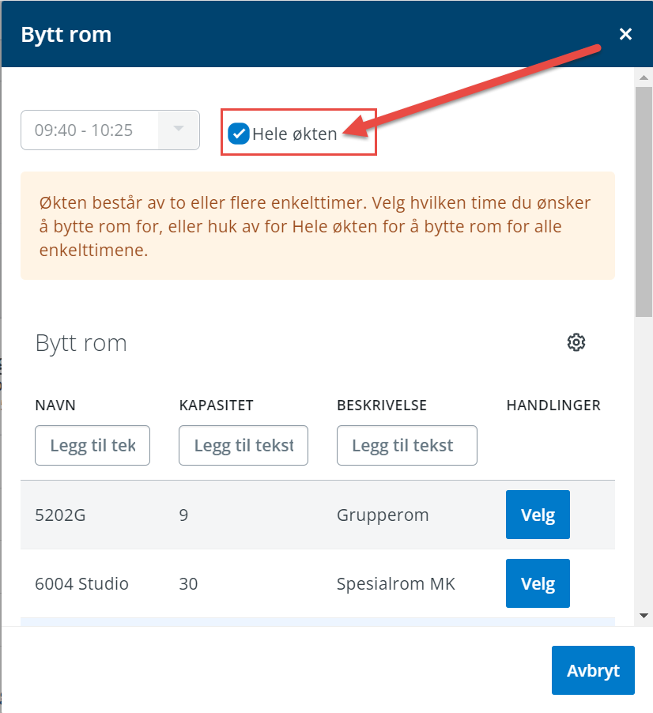Sort by the KAPASITET column header
Viewport: 653px width, 713px height.
pos(216,406)
